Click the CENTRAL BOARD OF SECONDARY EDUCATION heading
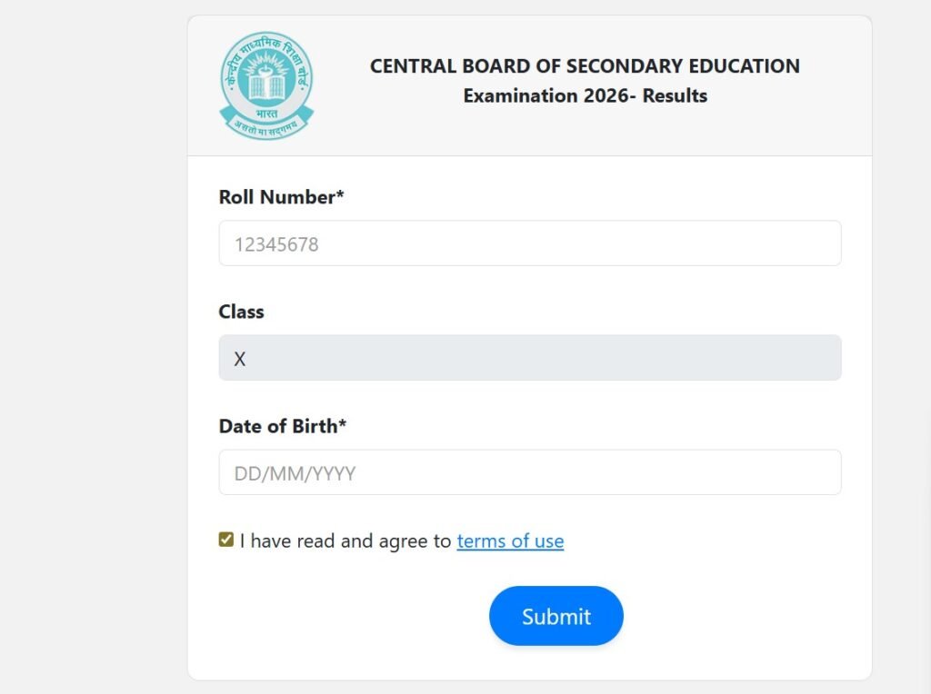Image resolution: width=931 pixels, height=694 pixels. point(584,65)
